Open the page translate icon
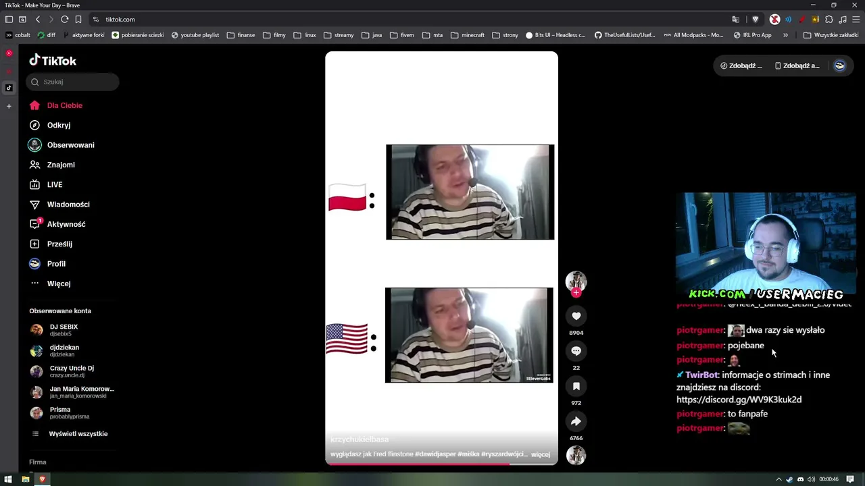Viewport: 865px width, 486px height. 736,20
